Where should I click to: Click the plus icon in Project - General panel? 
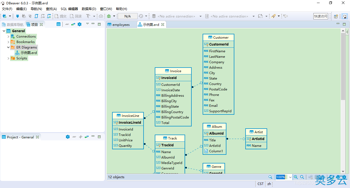coord(80,137)
